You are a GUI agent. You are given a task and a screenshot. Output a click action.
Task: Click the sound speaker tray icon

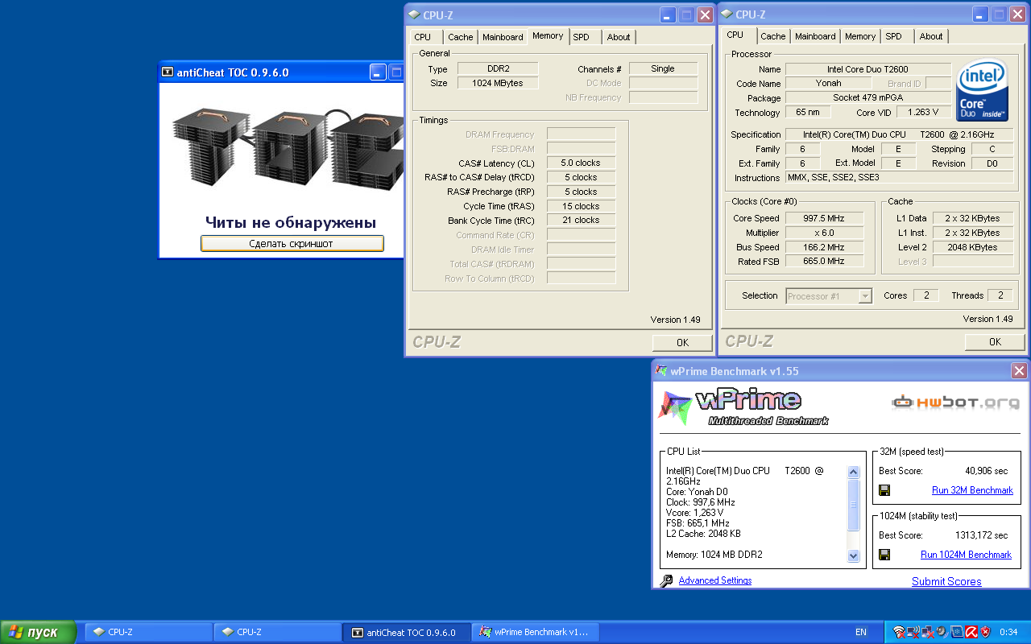click(x=942, y=632)
